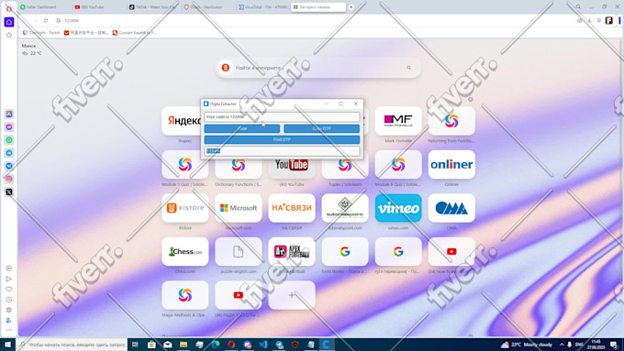Open the Convert Base64 bookmark

(x=134, y=33)
